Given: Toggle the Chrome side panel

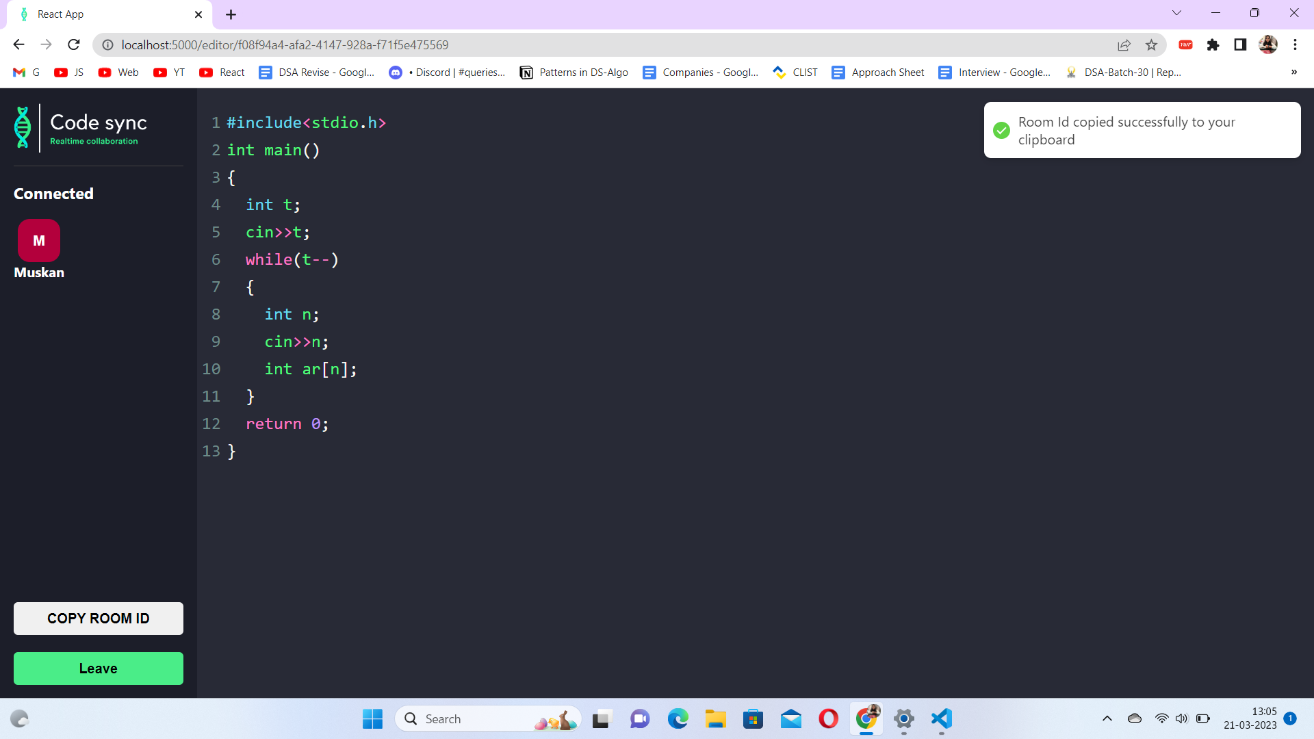Looking at the screenshot, I should 1241,44.
